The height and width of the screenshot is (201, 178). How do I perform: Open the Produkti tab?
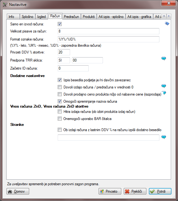[x=89, y=16]
